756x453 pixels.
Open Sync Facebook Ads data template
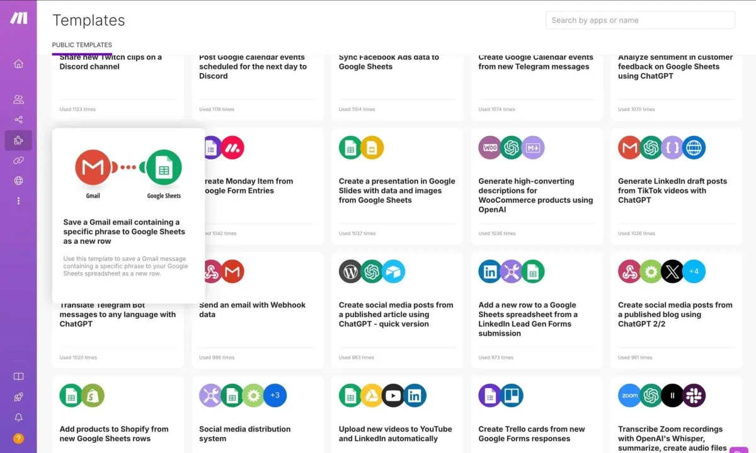point(389,62)
